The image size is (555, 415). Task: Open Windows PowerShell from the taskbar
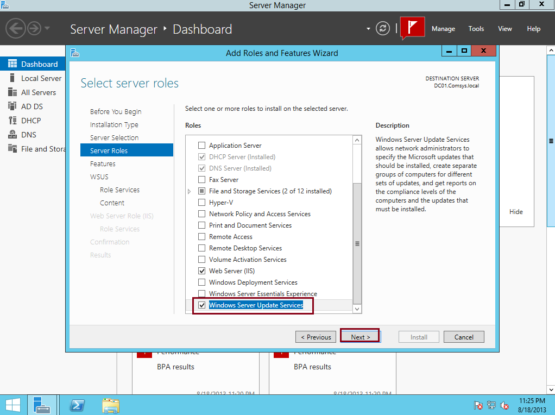[x=77, y=405]
